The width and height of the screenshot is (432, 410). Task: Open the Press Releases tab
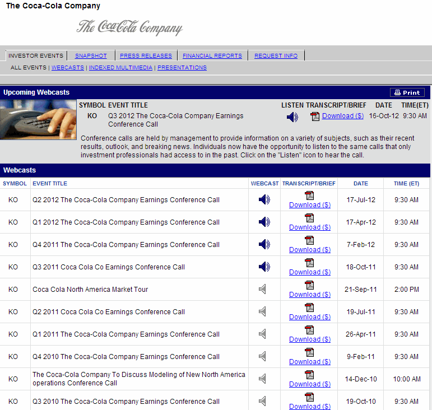pyautogui.click(x=146, y=56)
